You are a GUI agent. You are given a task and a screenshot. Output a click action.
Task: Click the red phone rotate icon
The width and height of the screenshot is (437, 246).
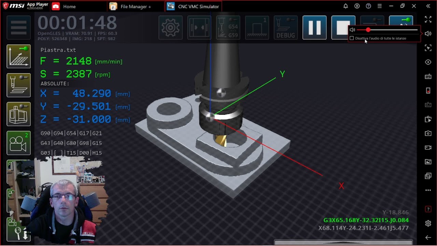pyautogui.click(x=428, y=91)
